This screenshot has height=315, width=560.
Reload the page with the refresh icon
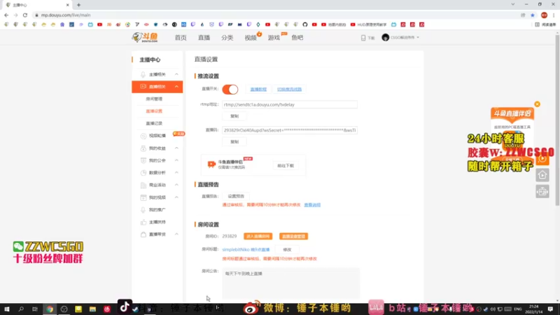click(x=25, y=15)
